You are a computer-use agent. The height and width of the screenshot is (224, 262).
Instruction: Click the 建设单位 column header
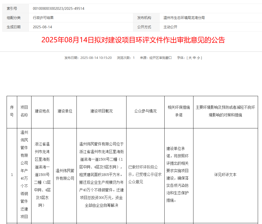pos(65,111)
